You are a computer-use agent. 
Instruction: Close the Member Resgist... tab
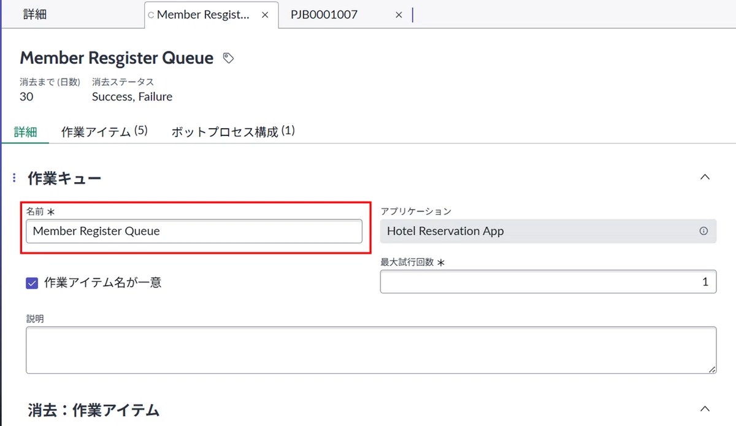(265, 15)
